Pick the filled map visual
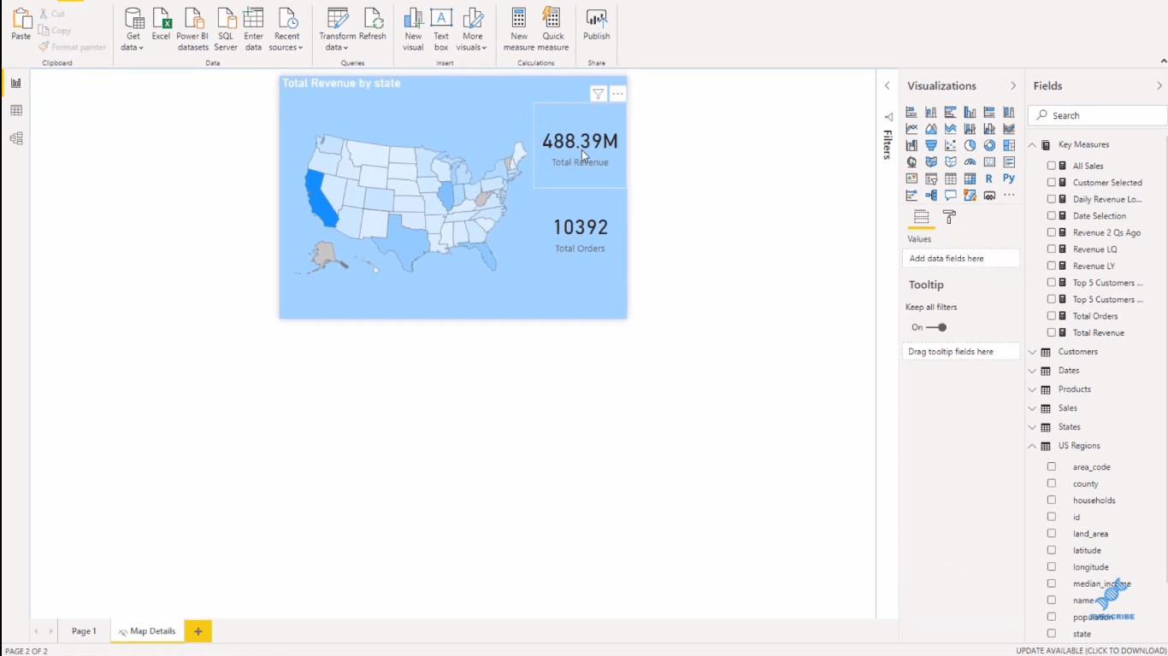Image resolution: width=1168 pixels, height=656 pixels. point(931,162)
